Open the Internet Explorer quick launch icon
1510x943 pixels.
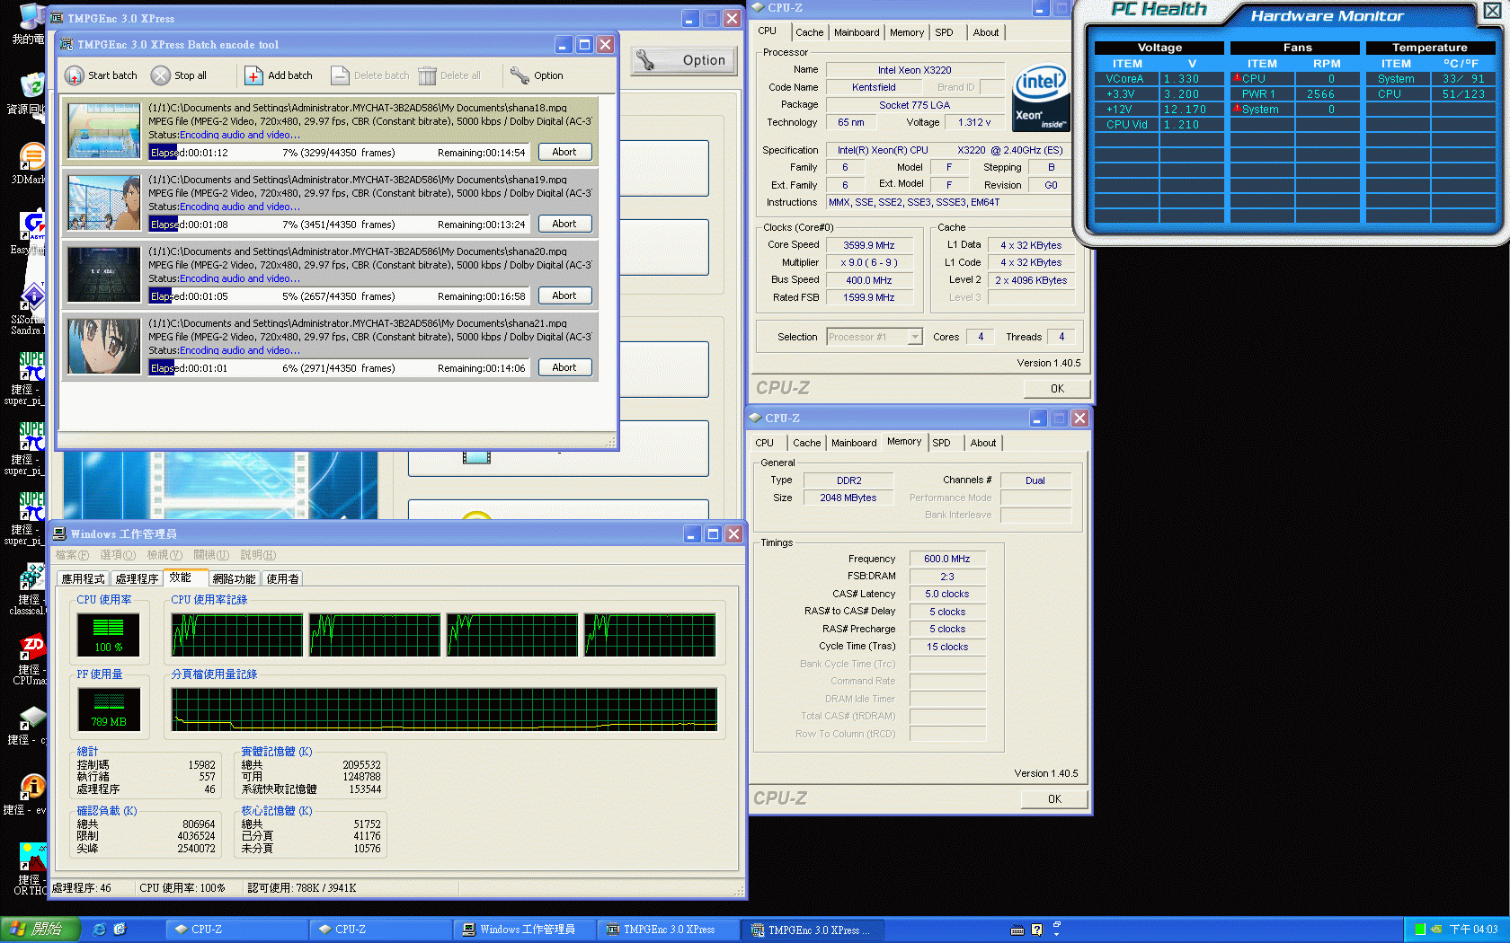[x=100, y=930]
